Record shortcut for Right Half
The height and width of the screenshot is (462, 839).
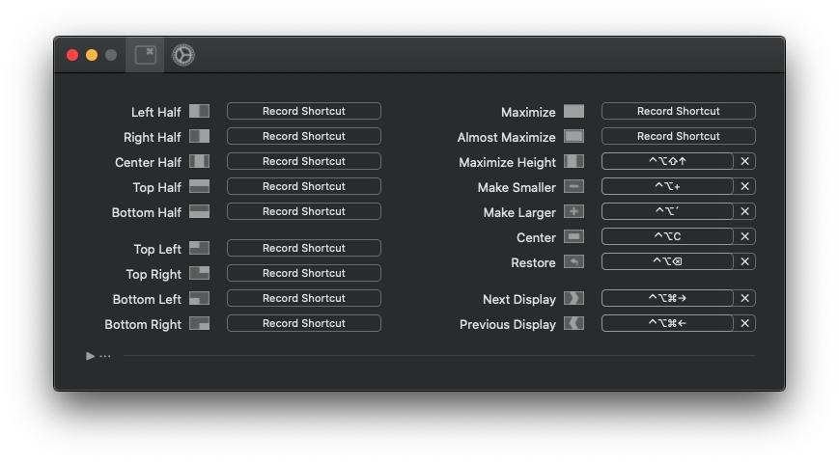pyautogui.click(x=304, y=136)
